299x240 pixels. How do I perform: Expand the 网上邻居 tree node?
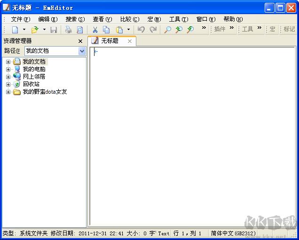tap(8, 77)
